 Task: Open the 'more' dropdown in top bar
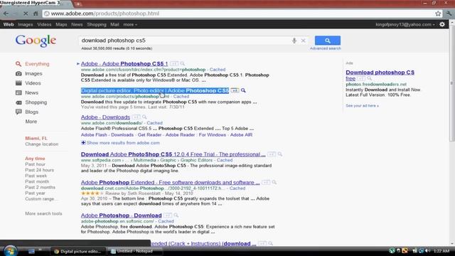pos(130,24)
